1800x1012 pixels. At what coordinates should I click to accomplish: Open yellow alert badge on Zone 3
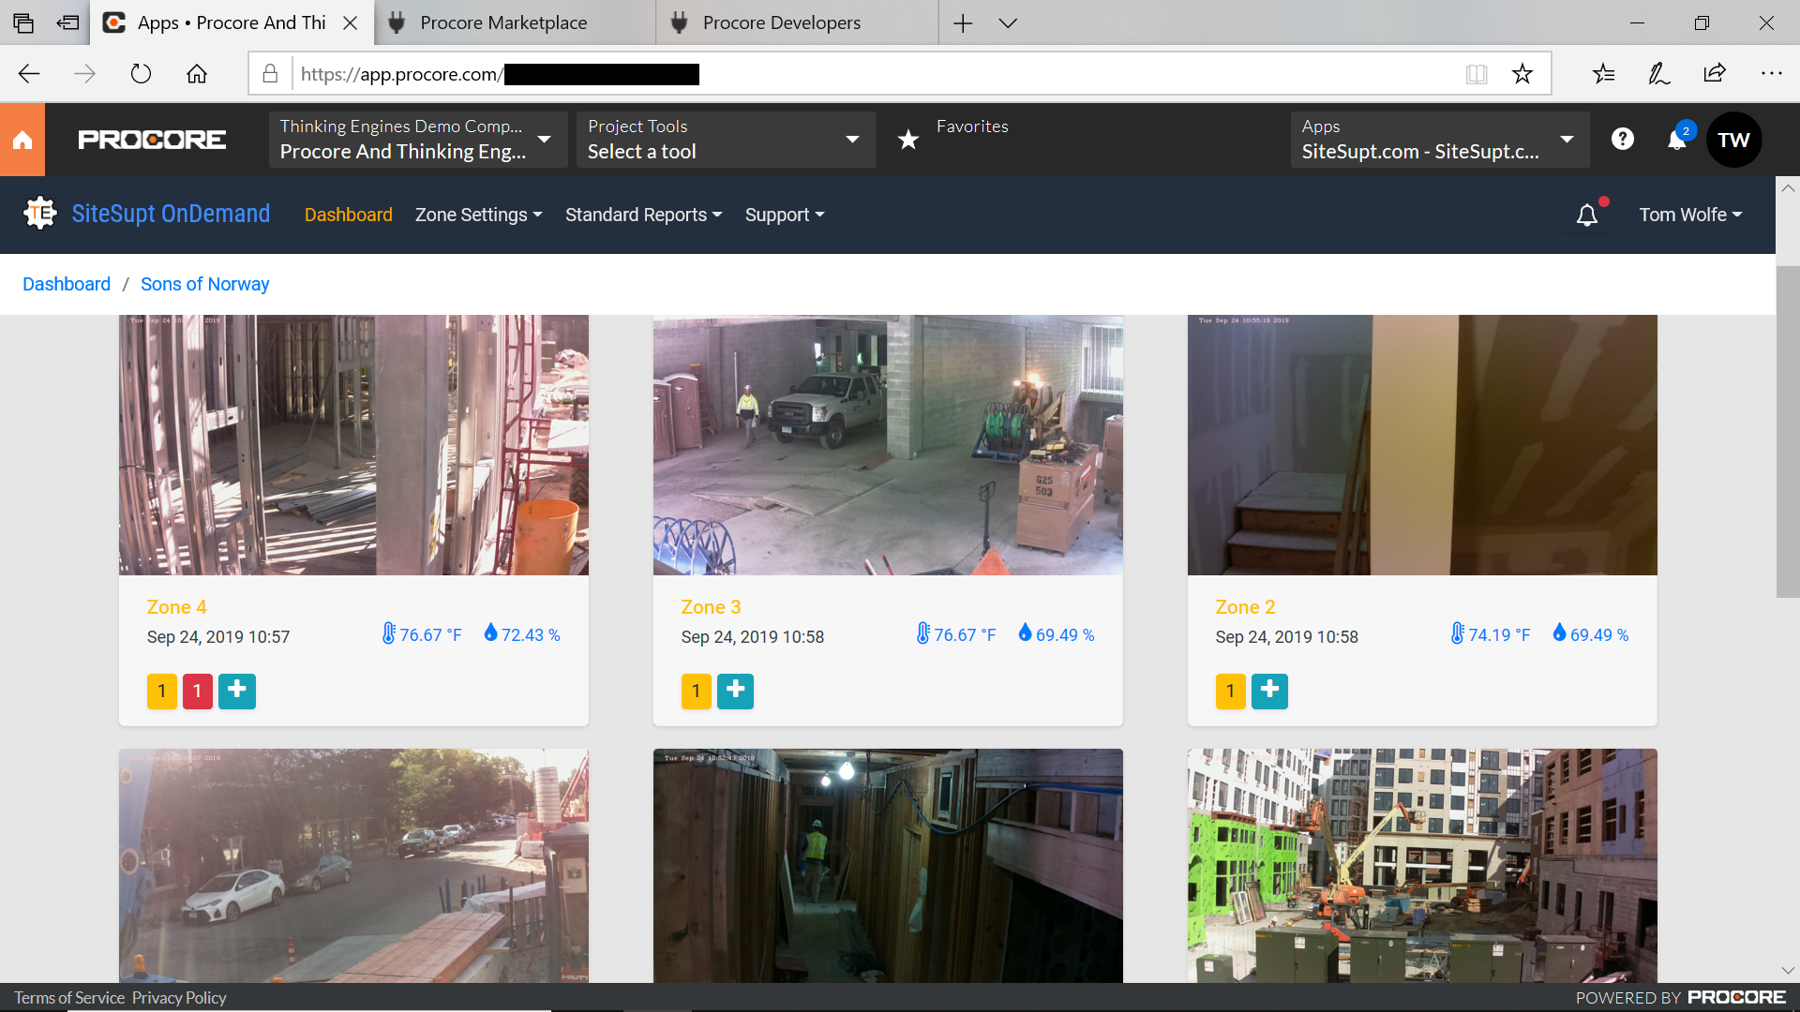click(696, 692)
